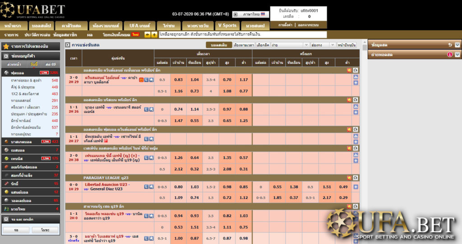Select the 1X2 sidebar market with count 463
The width and height of the screenshot is (462, 244).
(31, 94)
